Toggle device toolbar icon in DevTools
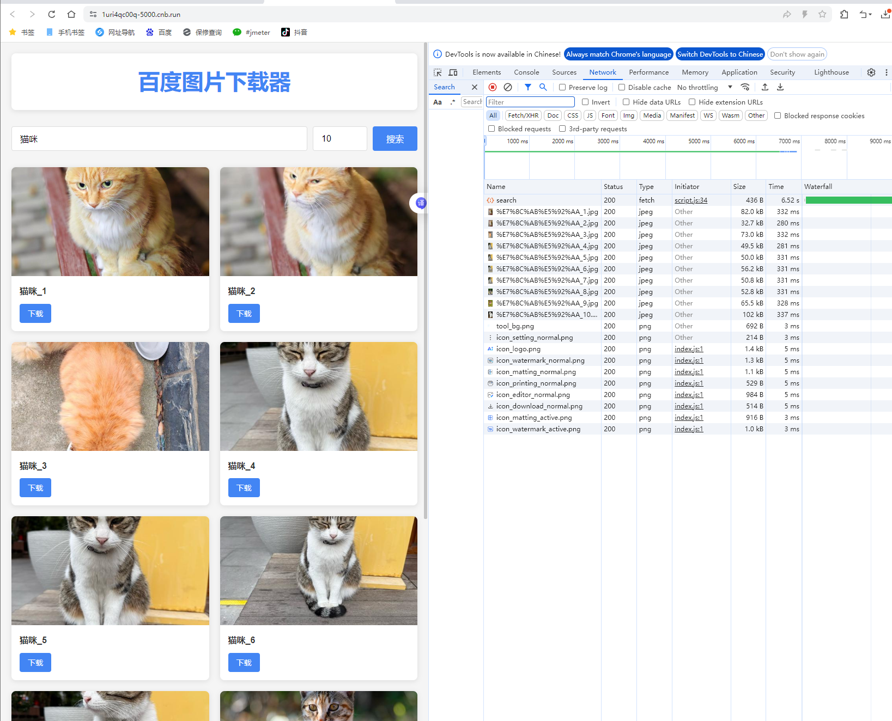Viewport: 892px width, 721px height. pos(453,72)
